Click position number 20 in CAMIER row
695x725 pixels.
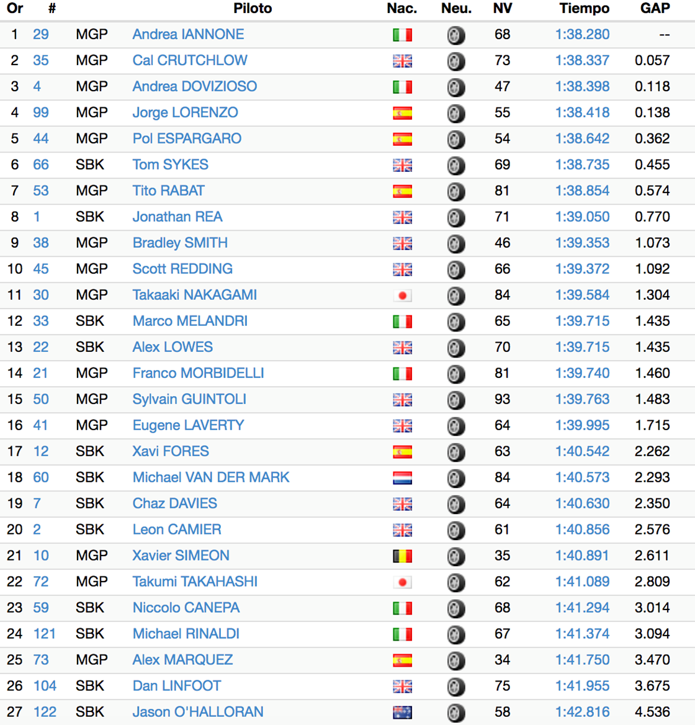(15, 529)
